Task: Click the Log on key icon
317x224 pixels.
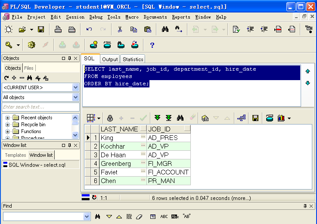Action: tap(9, 45)
